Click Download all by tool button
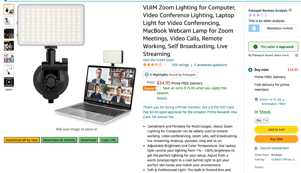Viewport: 301px width, 173px height. pos(22,140)
